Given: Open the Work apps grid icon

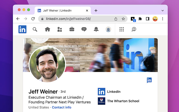Looking at the screenshot, I should pos(122,29).
